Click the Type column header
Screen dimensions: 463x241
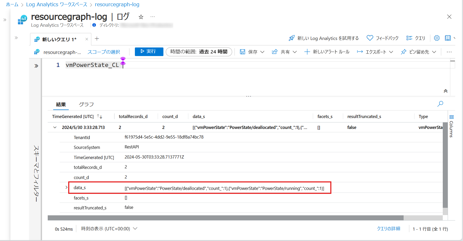(423, 116)
